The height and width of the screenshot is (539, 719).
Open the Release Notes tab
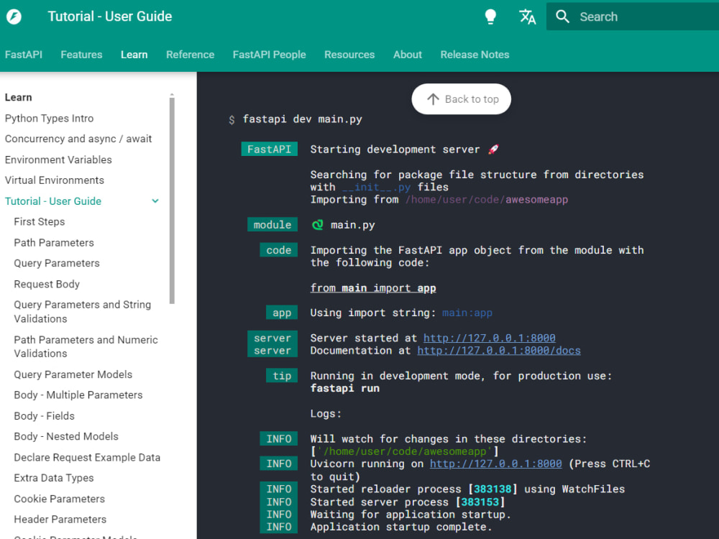[475, 55]
